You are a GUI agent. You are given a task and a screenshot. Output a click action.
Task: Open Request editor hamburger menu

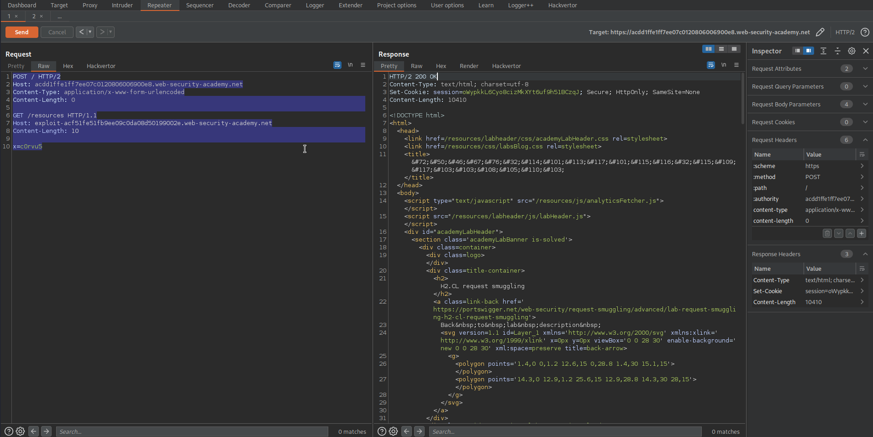[363, 65]
